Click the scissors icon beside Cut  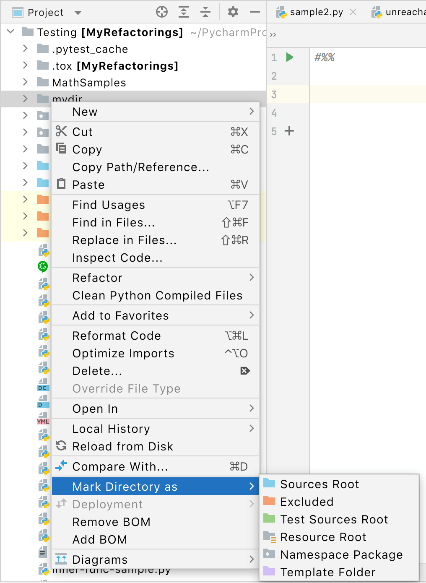[x=61, y=131]
